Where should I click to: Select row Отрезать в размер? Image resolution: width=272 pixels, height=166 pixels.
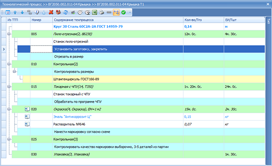click(141, 57)
